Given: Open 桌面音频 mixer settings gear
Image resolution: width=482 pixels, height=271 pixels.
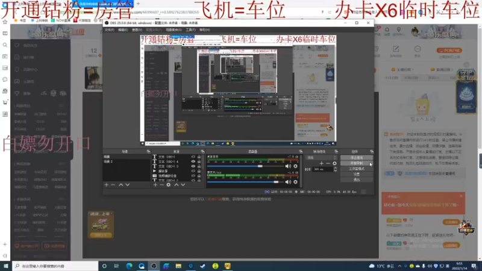Looking at the screenshot, I should (295, 166).
